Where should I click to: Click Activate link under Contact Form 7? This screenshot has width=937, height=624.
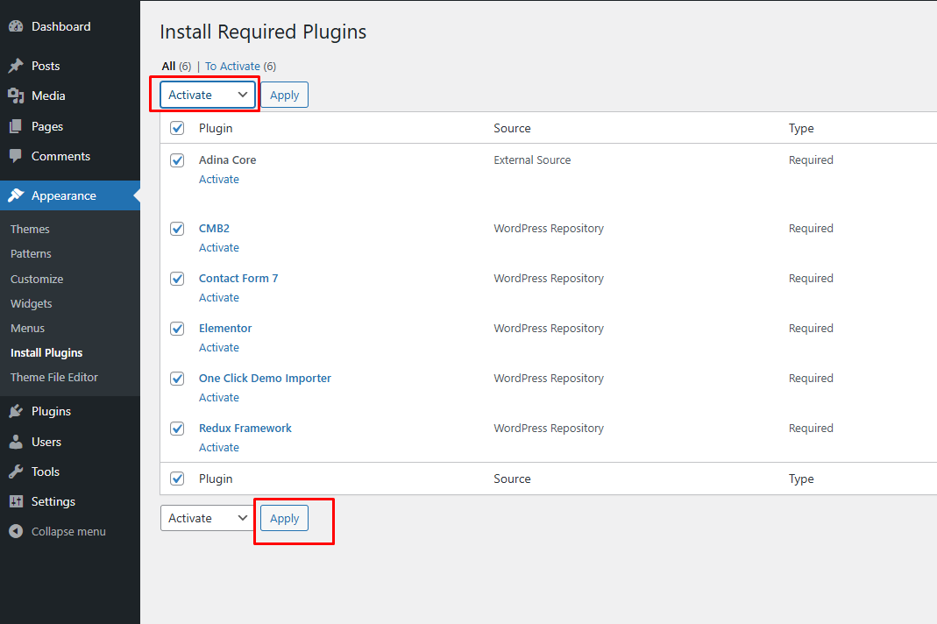[x=219, y=298]
